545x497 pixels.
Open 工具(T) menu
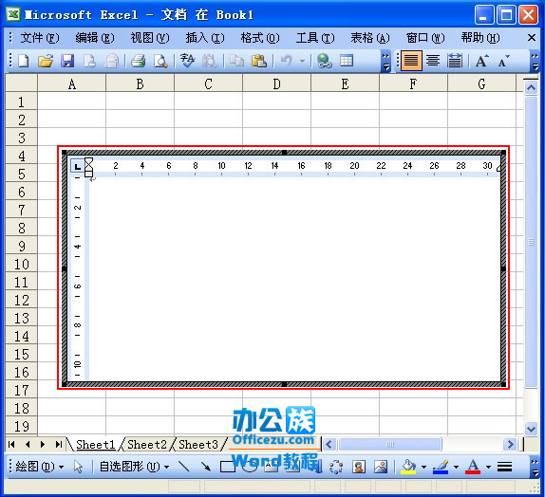(x=315, y=38)
